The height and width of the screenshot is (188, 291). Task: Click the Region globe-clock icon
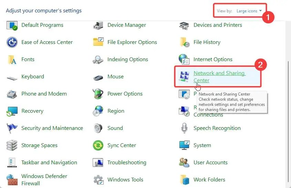click(98, 111)
